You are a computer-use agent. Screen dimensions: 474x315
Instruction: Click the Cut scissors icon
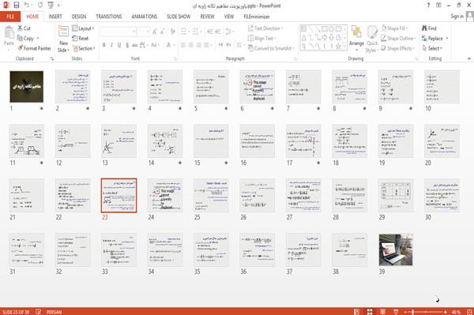click(20, 28)
